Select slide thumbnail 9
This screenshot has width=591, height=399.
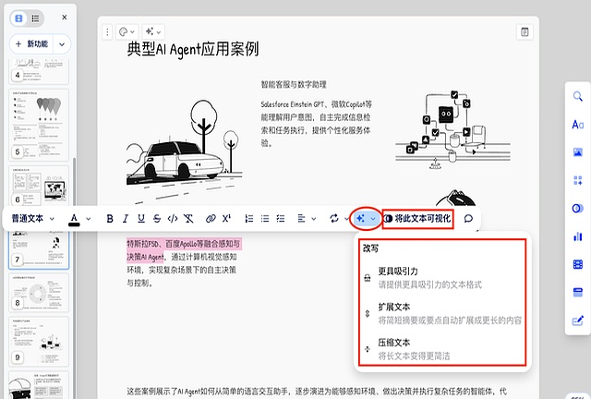(39, 342)
